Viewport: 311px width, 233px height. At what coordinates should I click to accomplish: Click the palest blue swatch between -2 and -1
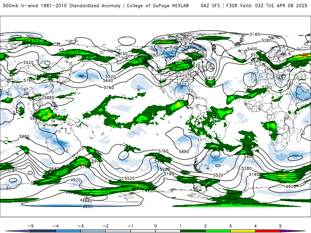[118, 231]
